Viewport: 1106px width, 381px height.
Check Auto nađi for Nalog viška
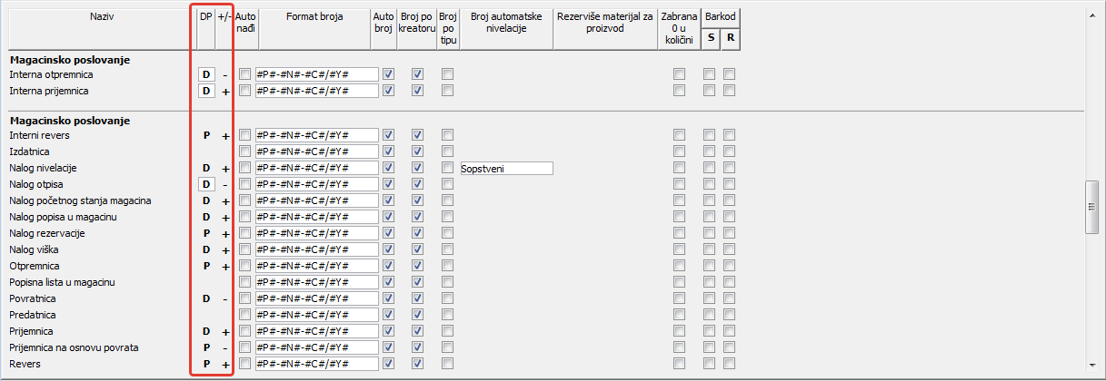[x=244, y=249]
